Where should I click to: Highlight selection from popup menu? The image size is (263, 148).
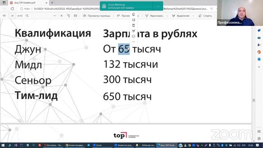[x=134, y=31]
